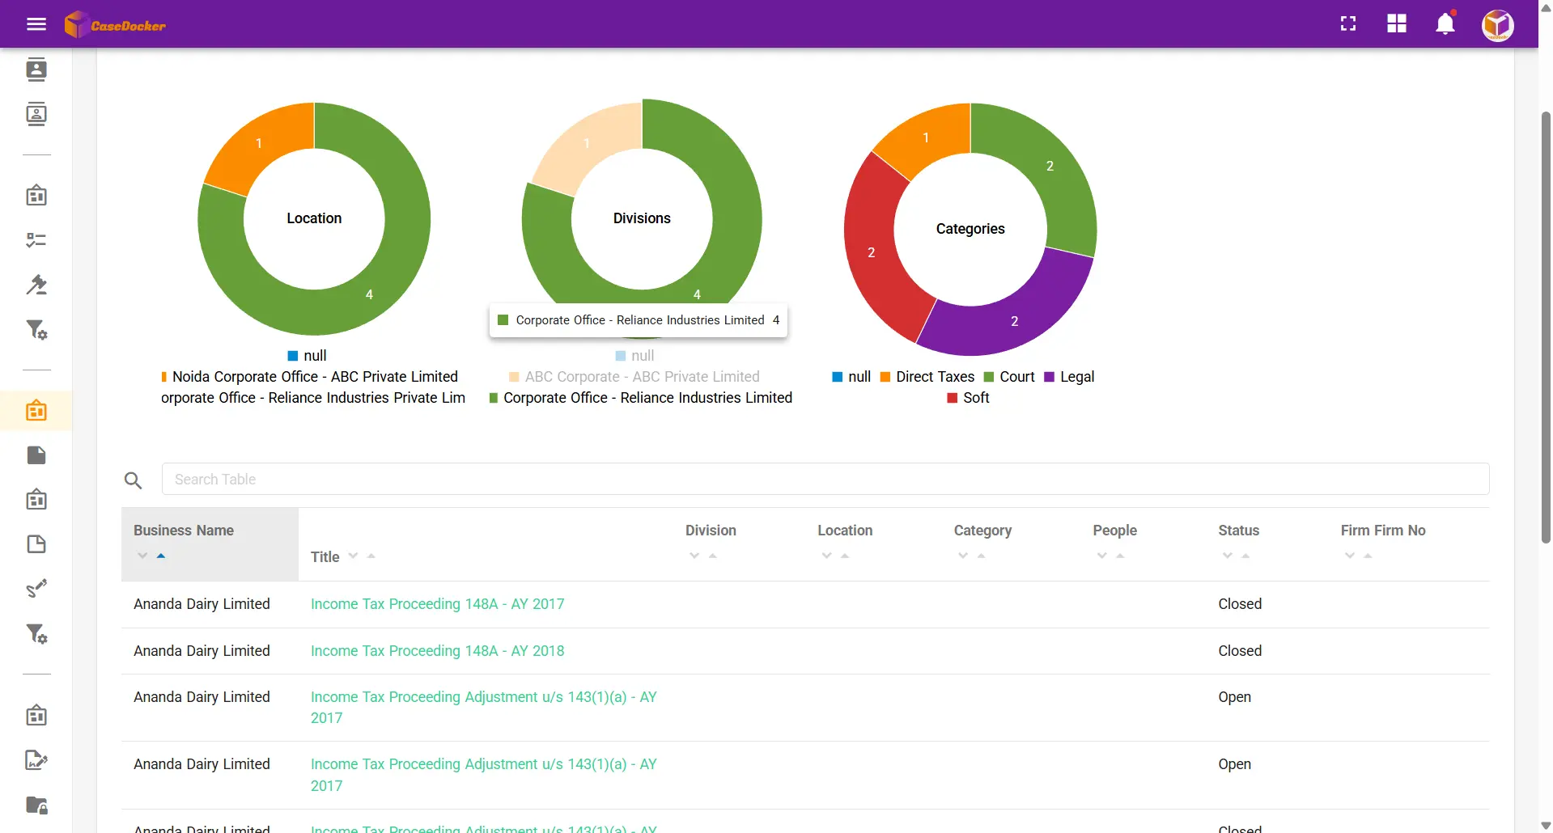The height and width of the screenshot is (833, 1553).
Task: Open the signature pen-stroke sidebar icon
Action: (x=36, y=588)
